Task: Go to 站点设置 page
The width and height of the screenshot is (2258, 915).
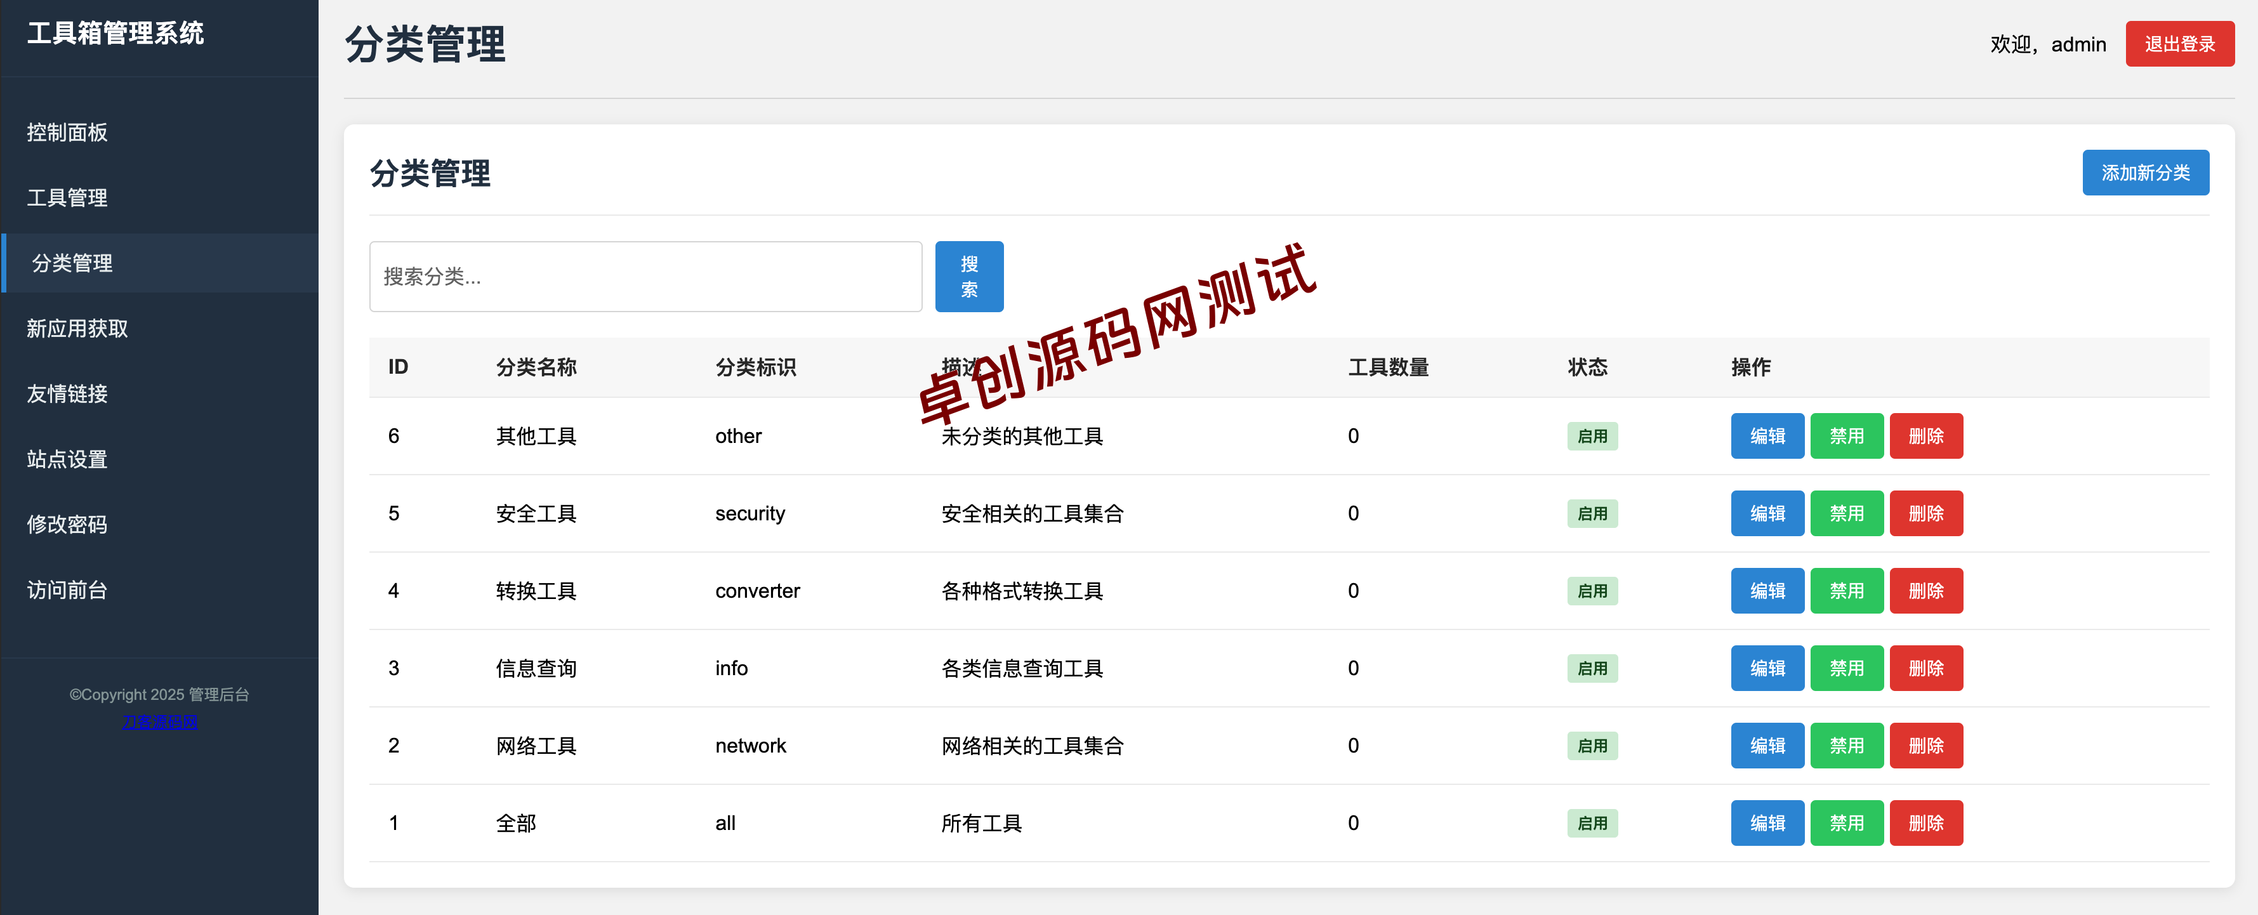Action: click(159, 459)
